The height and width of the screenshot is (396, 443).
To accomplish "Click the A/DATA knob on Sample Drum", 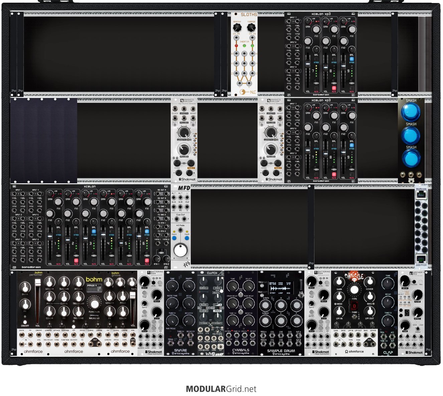I will pyautogui.click(x=266, y=305).
